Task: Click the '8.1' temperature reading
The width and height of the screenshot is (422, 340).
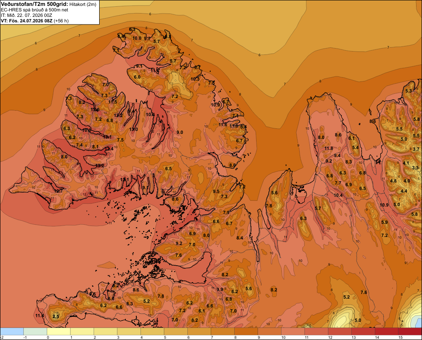Action: [95, 147]
